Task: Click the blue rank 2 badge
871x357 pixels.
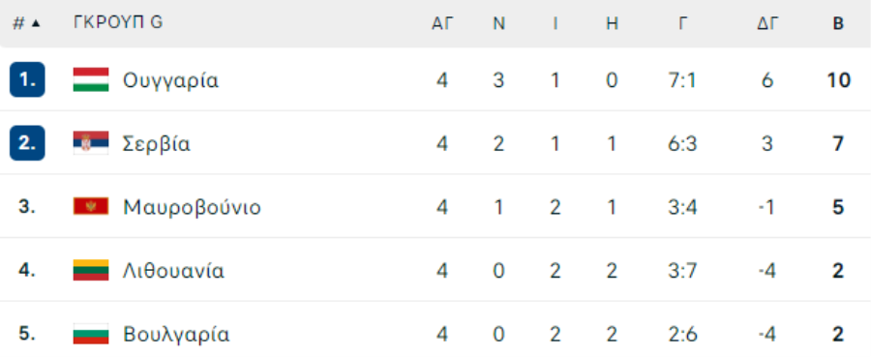Action: 27,143
